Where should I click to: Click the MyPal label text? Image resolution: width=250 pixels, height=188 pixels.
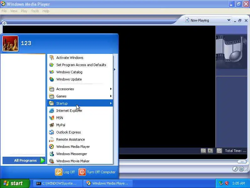click(x=61, y=125)
